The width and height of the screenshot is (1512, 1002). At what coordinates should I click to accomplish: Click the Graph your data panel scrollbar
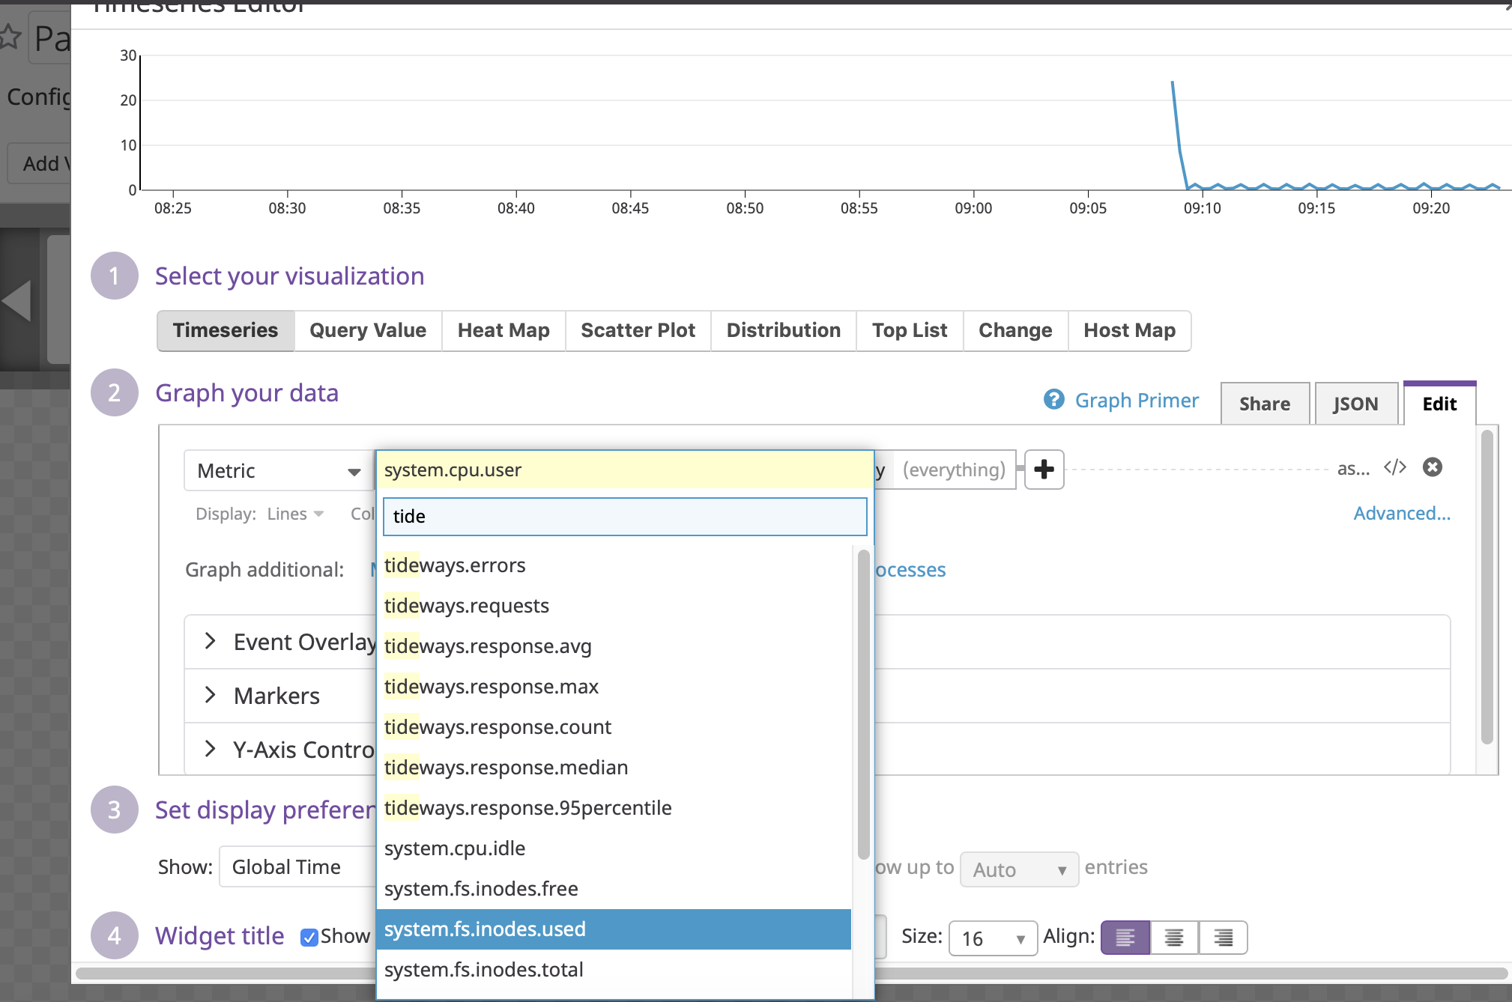1487,586
